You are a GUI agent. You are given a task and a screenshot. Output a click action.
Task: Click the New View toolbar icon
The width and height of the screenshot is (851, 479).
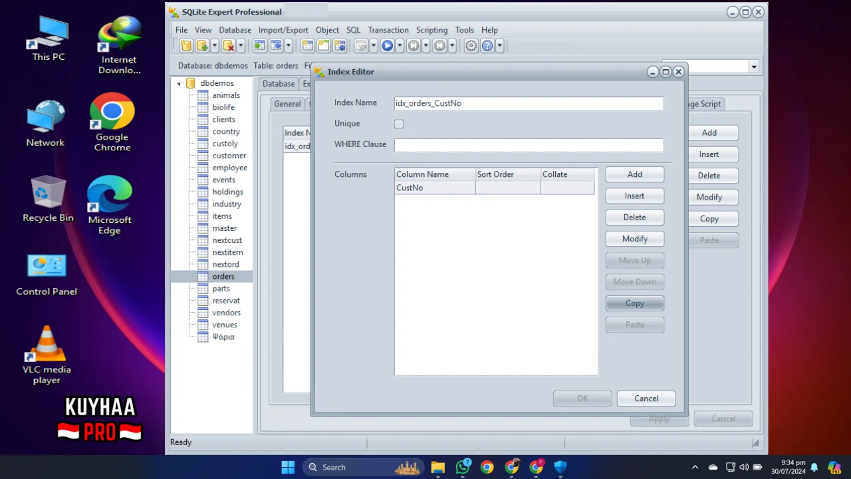323,46
